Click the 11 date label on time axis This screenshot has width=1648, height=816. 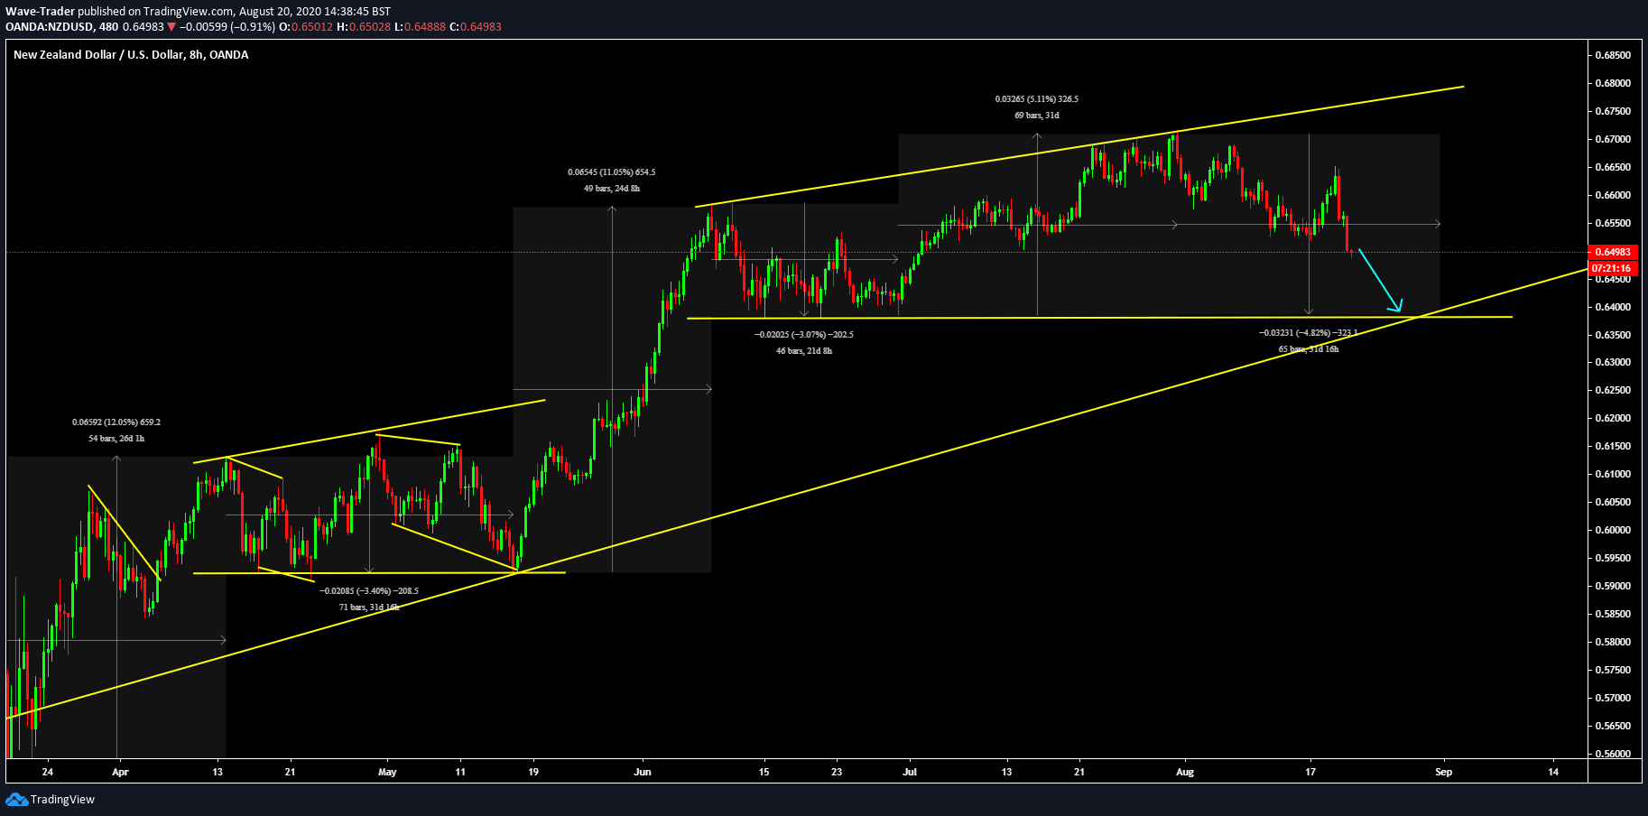click(x=460, y=772)
